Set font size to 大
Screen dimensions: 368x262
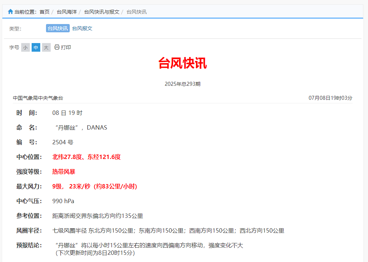46,47
